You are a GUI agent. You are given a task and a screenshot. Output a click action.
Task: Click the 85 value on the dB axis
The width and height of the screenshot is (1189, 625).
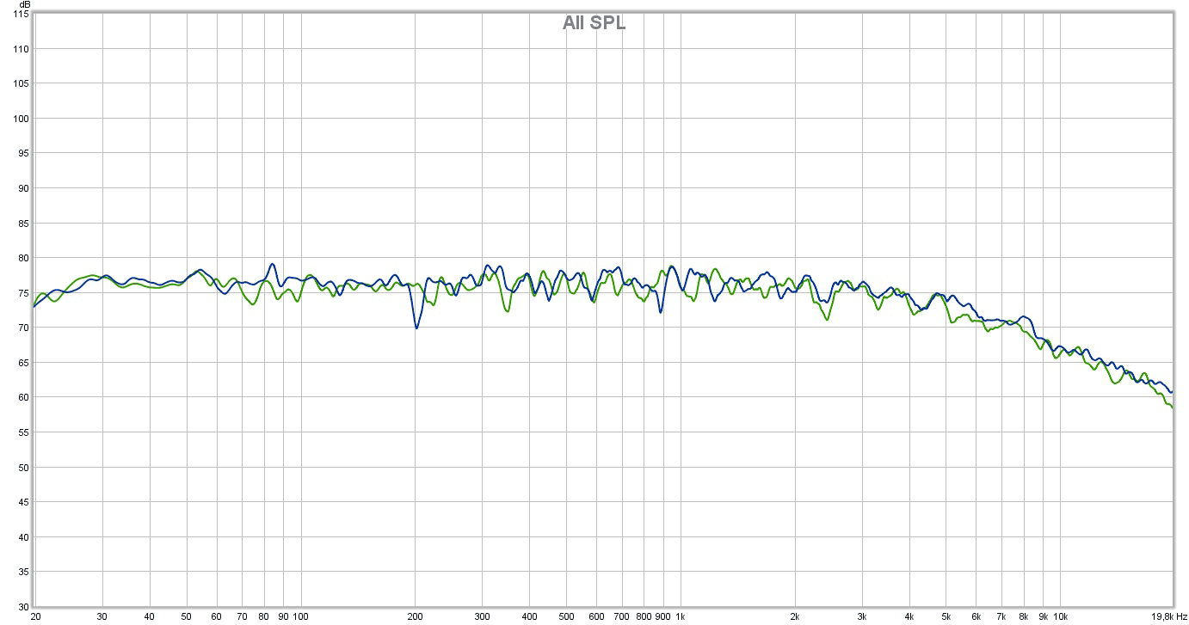tap(25, 224)
